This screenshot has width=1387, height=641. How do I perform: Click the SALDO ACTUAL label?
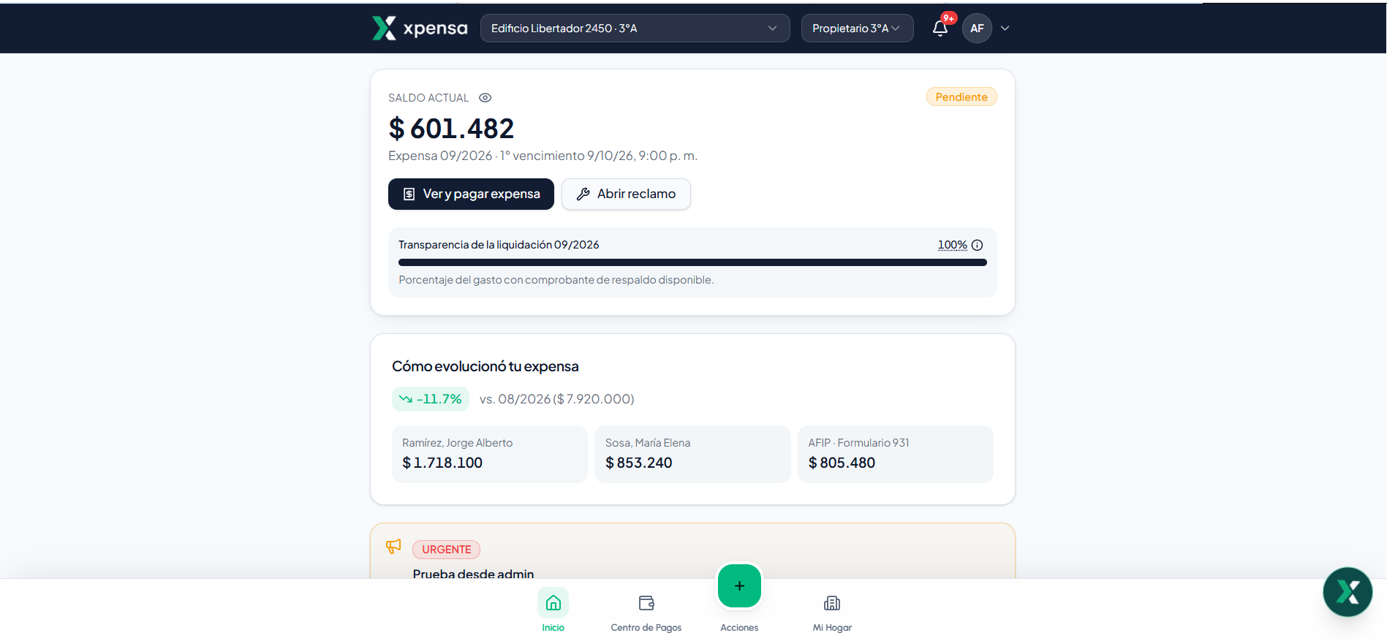tap(428, 98)
